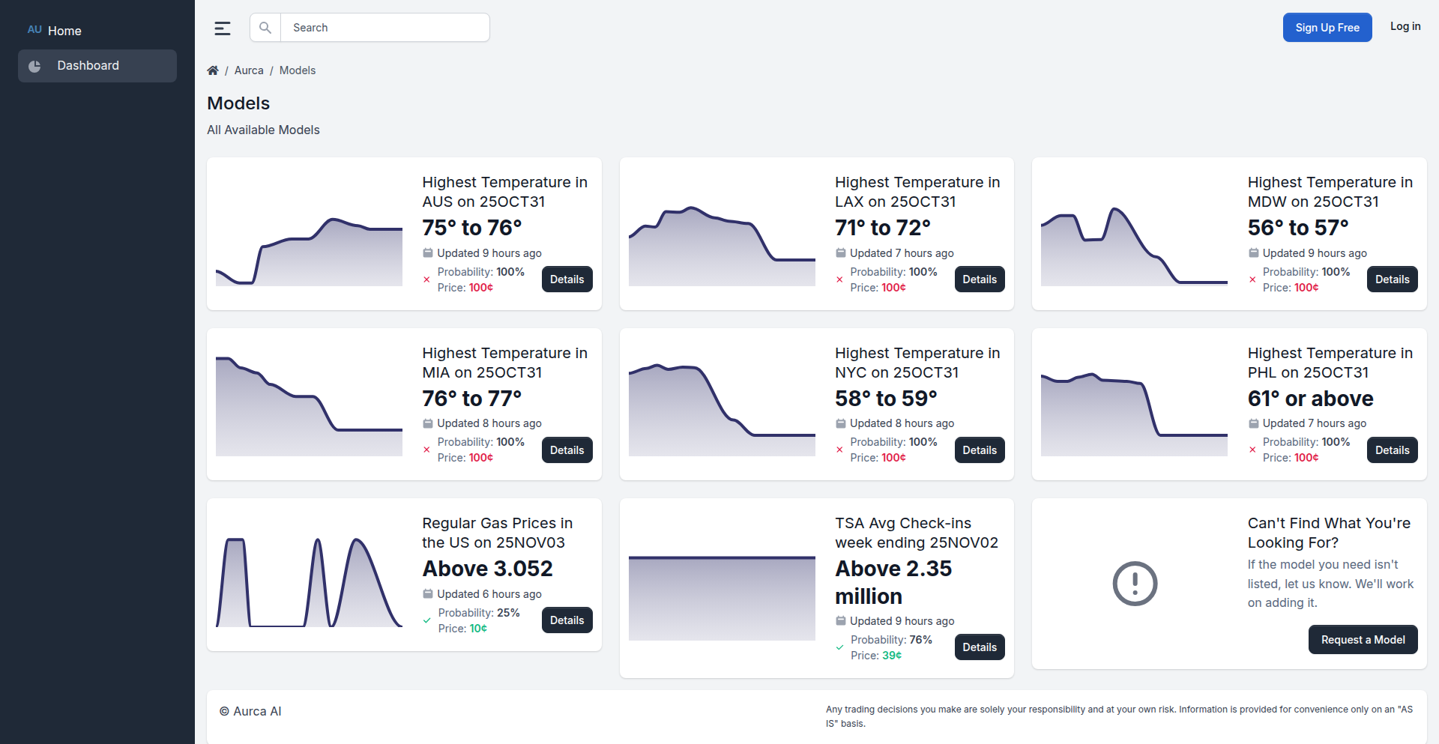
Task: Open Details for AUS temperature model
Action: [567, 279]
